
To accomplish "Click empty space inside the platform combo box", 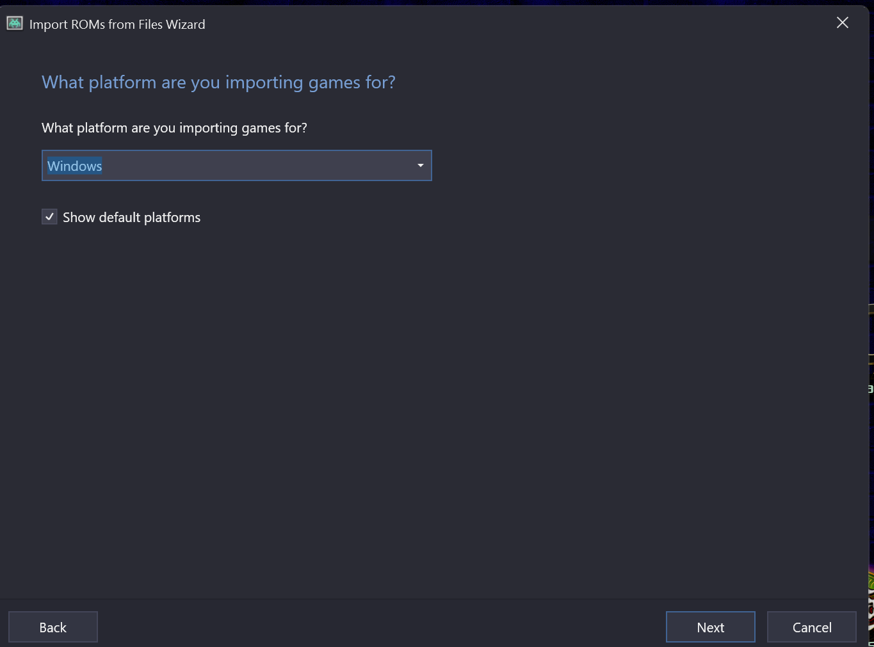I will [x=256, y=166].
